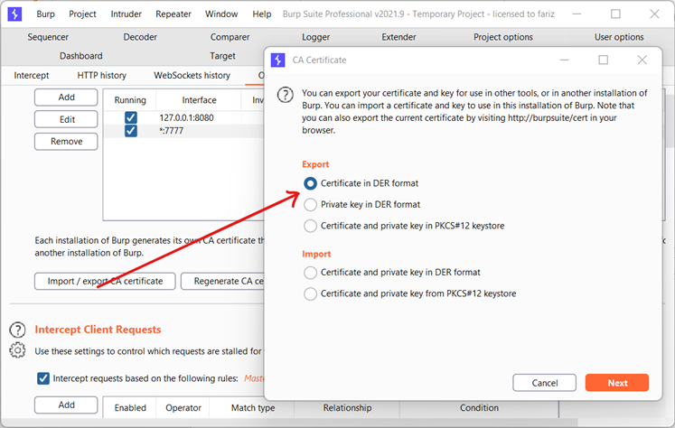675x428 pixels.
Task: Click the Condition column header
Action: pos(479,408)
